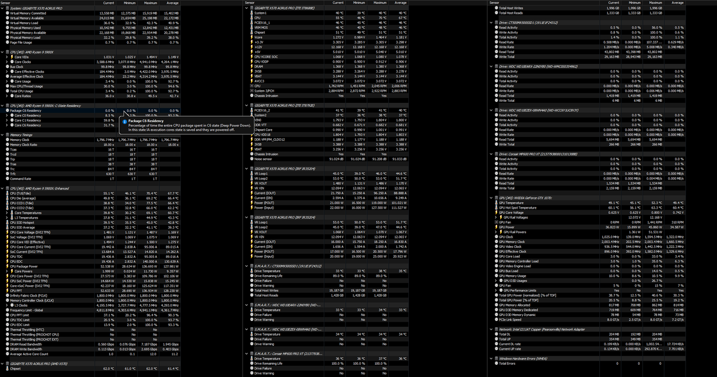This screenshot has width=717, height=377.
Task: Collapse the Network Intel I211AT adapter section
Action: coord(492,329)
